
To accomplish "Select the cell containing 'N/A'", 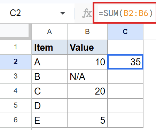I will (x=87, y=76).
